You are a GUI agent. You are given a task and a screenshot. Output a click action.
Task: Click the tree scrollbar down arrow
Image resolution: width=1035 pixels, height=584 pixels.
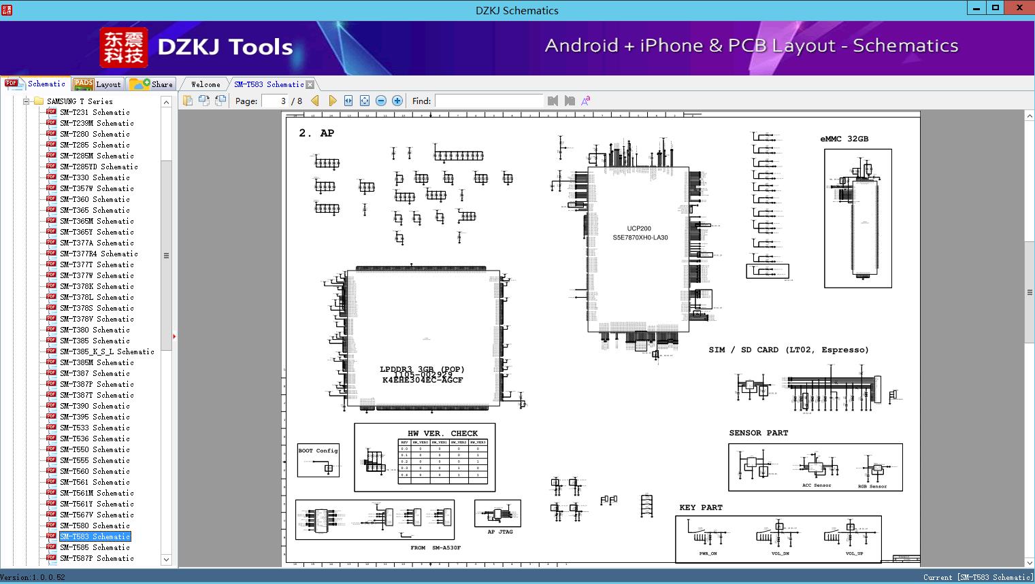(x=166, y=560)
